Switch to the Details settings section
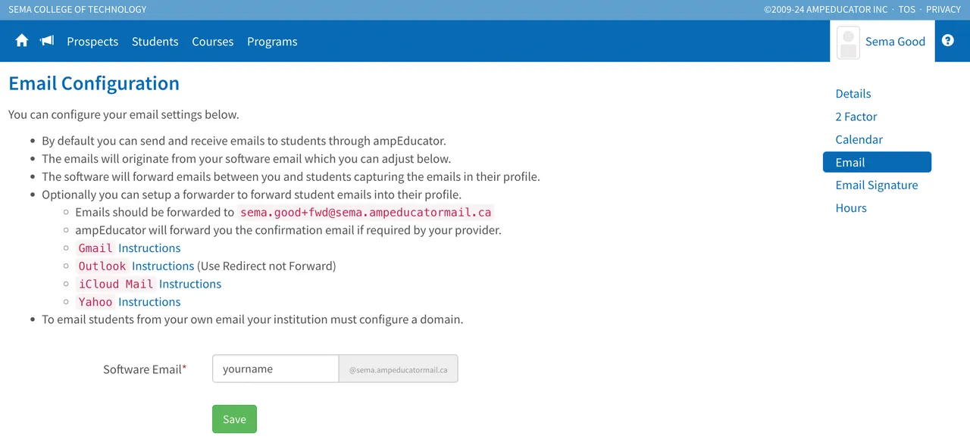970x445 pixels. coord(853,93)
